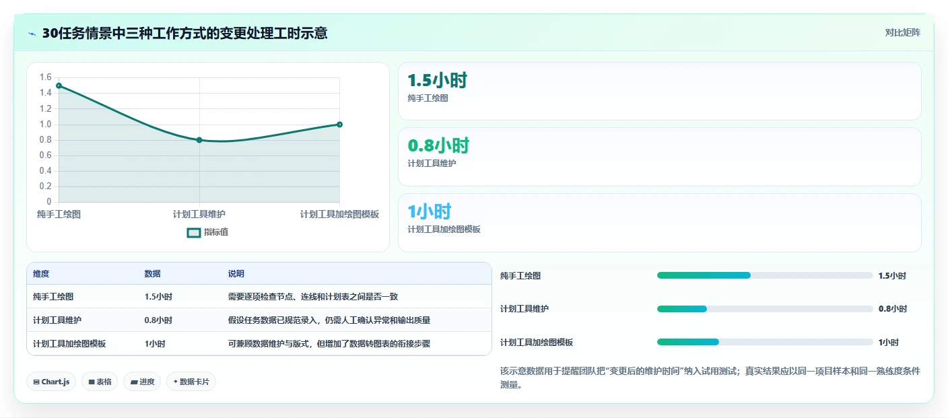Click the 计划工具维护 label under 0.8小时 card
The height and width of the screenshot is (418, 948).
432,164
